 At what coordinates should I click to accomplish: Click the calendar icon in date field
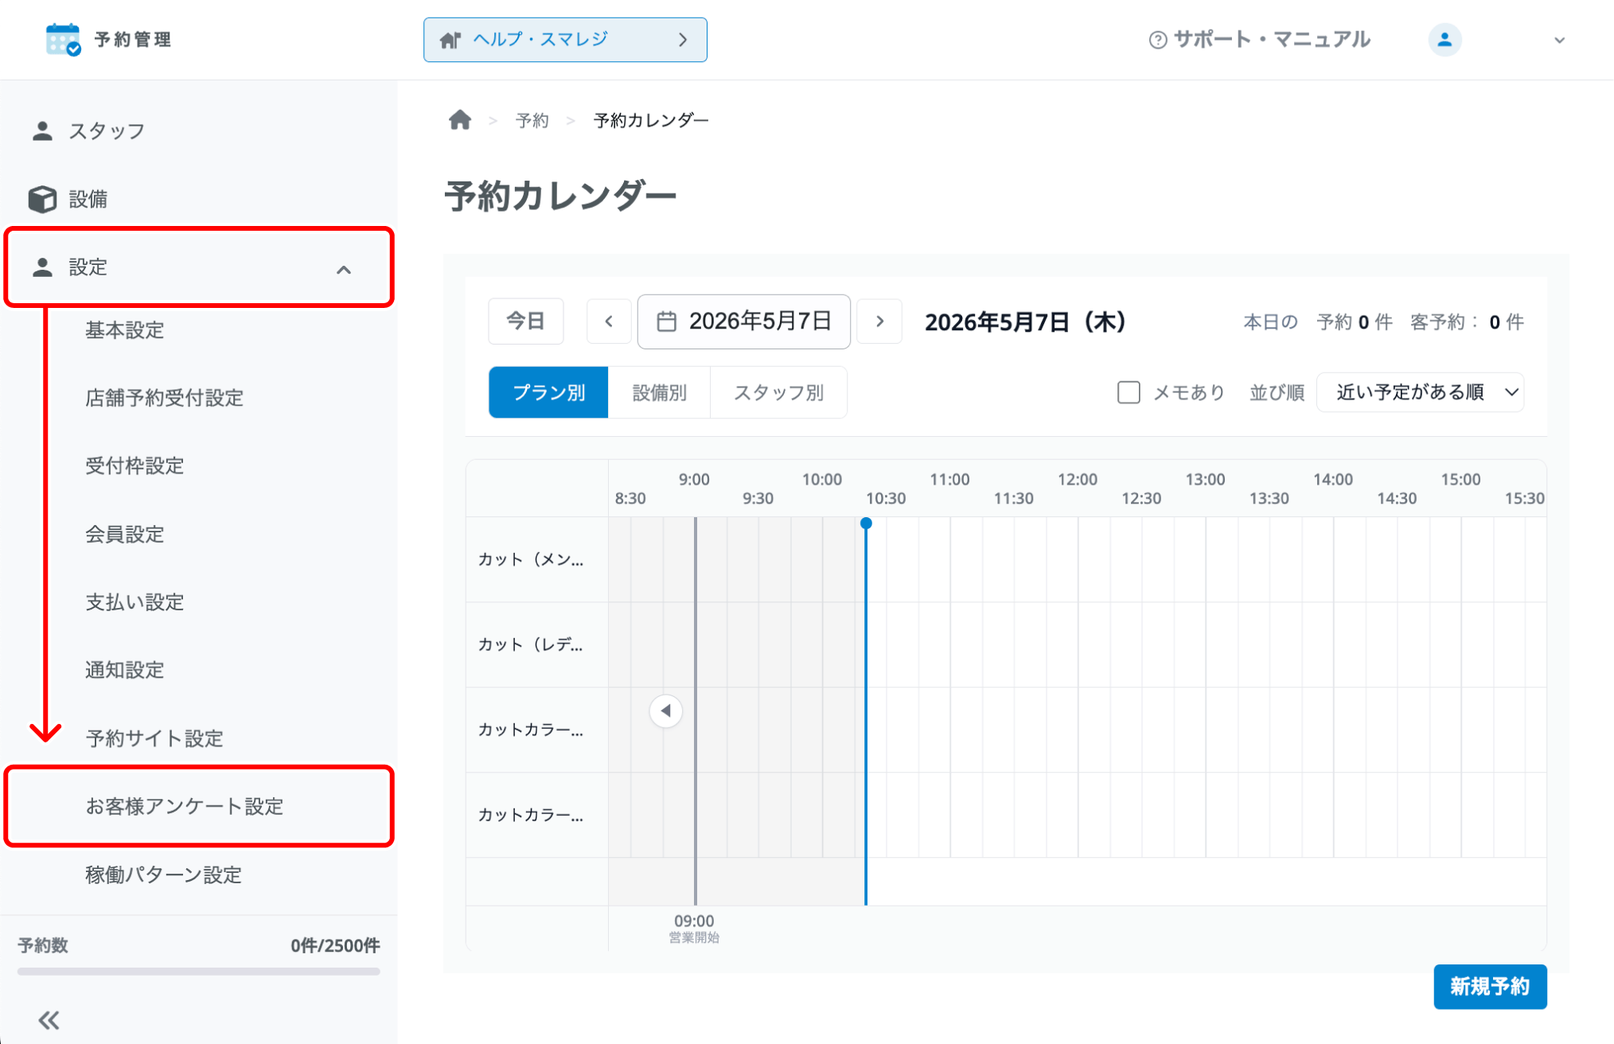pos(666,321)
